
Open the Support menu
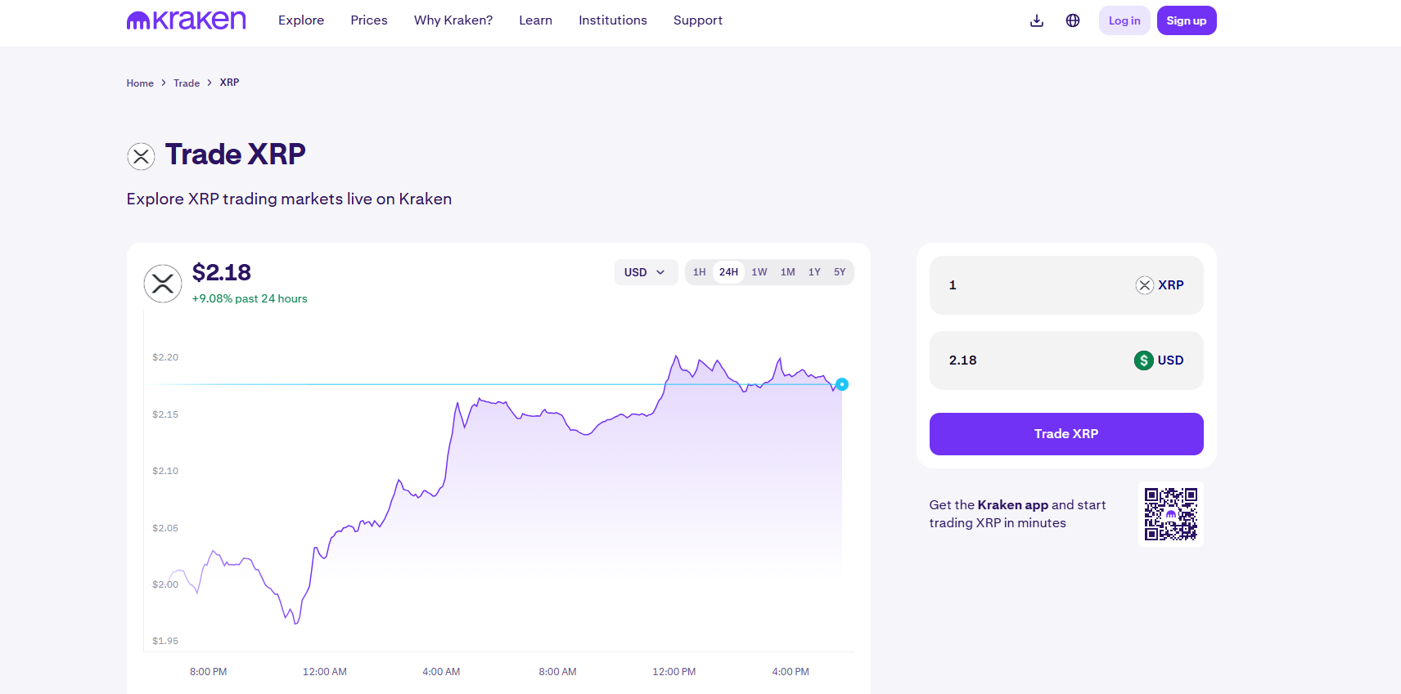click(698, 20)
